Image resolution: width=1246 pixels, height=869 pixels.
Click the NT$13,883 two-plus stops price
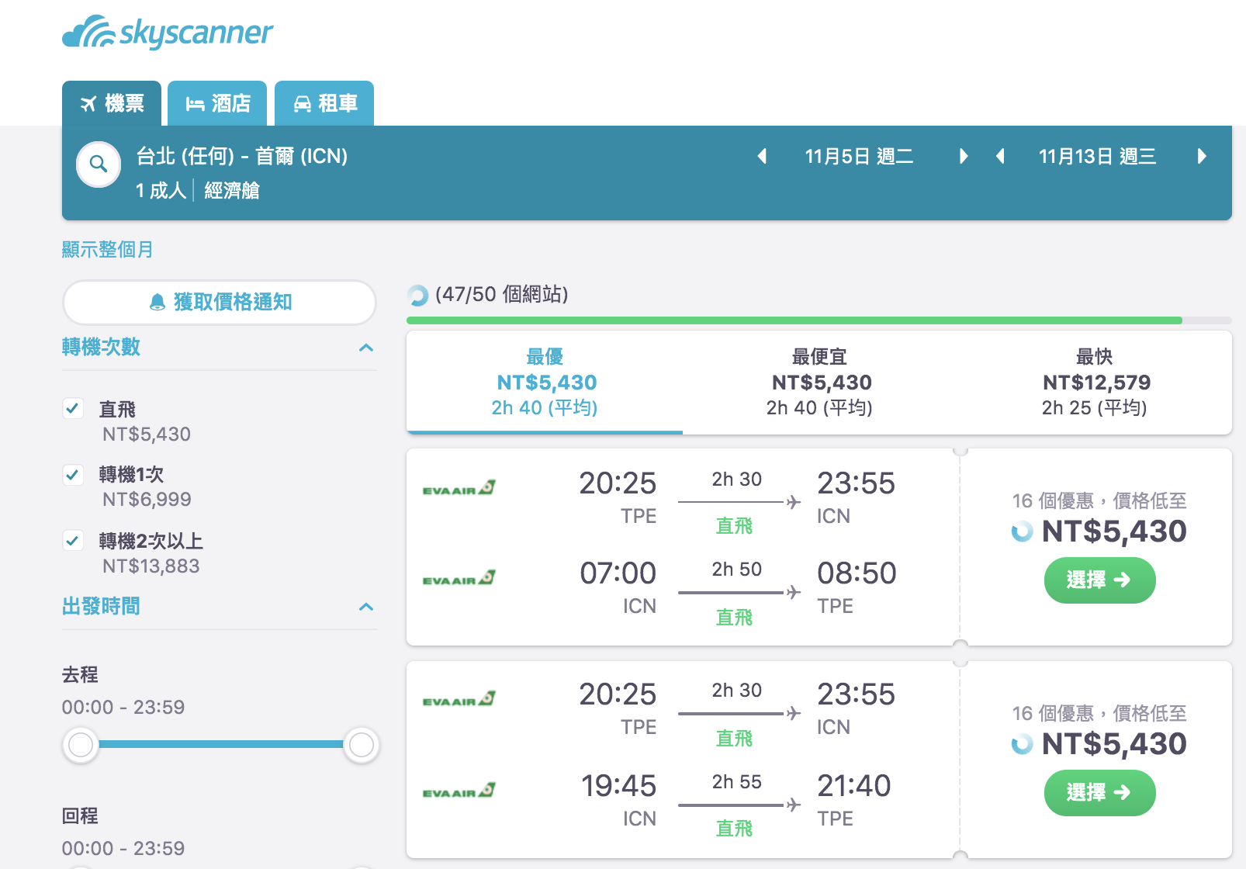(151, 566)
